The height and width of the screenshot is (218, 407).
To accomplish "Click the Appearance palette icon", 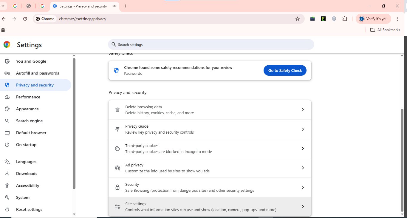I will (7, 109).
